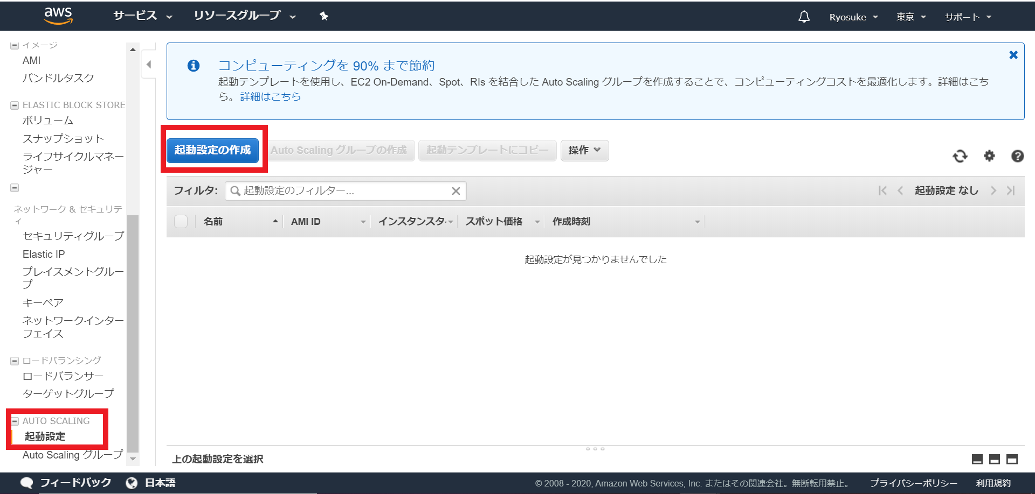
Task: Close the savings banner with X
Action: click(x=1013, y=55)
